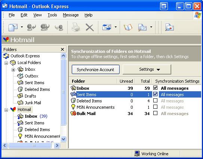Collapse the Local Folders tree node

(6, 63)
